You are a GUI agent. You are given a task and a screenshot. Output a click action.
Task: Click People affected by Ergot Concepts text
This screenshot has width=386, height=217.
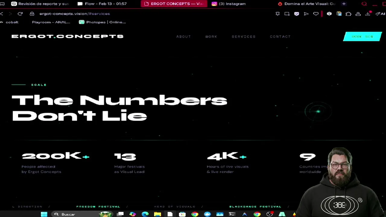[41, 169]
